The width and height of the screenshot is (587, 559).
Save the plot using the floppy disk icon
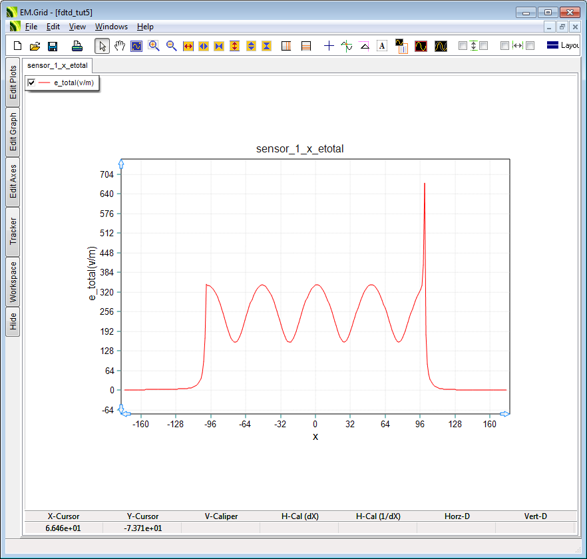coord(53,46)
